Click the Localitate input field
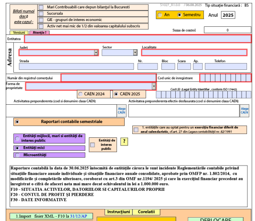This screenshot has width=255, height=221. pyautogui.click(x=194, y=53)
